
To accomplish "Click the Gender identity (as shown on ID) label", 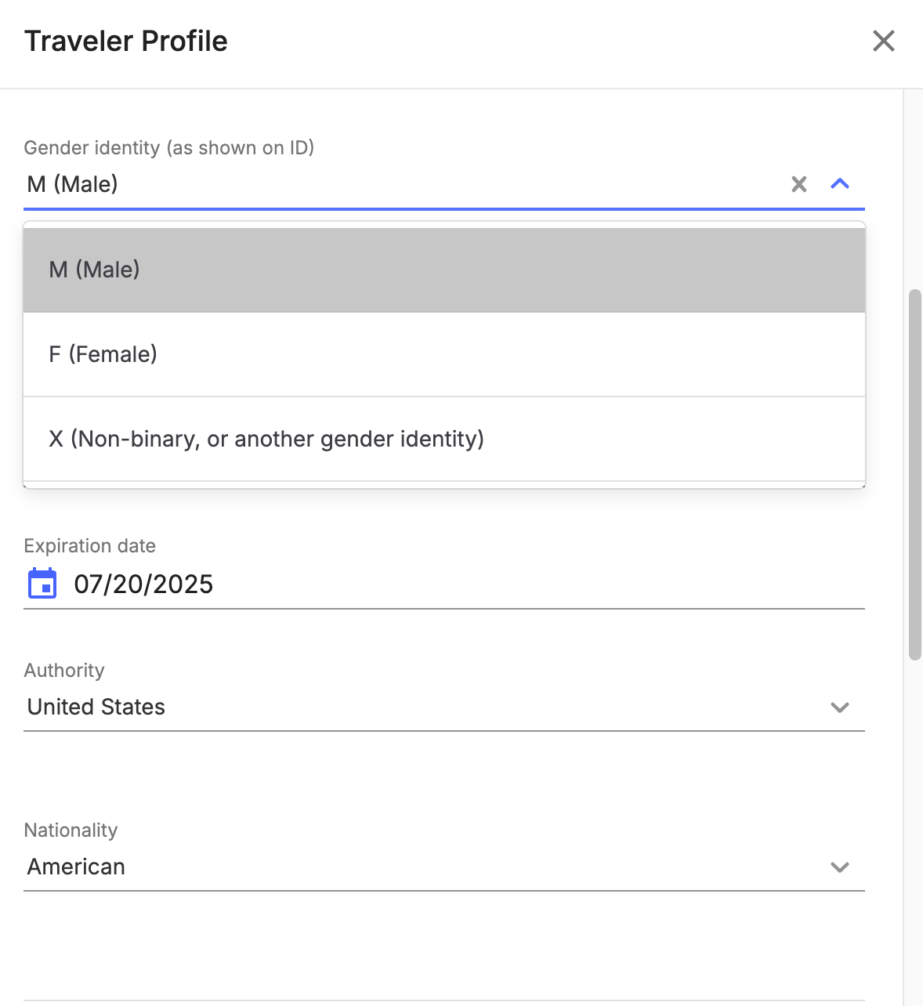I will pyautogui.click(x=169, y=148).
